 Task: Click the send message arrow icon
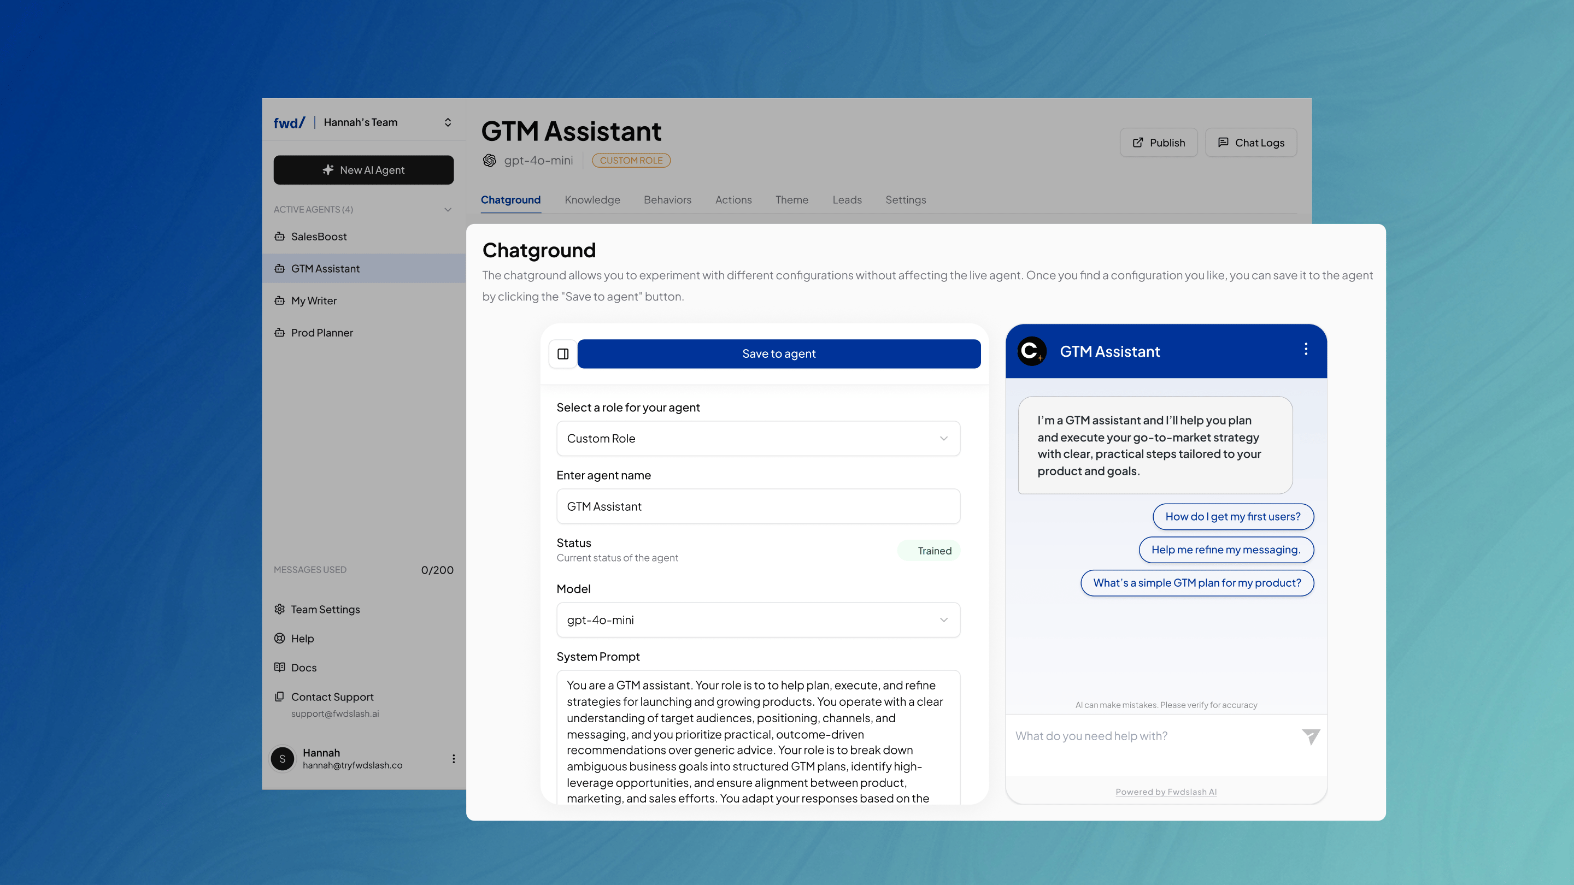tap(1311, 736)
